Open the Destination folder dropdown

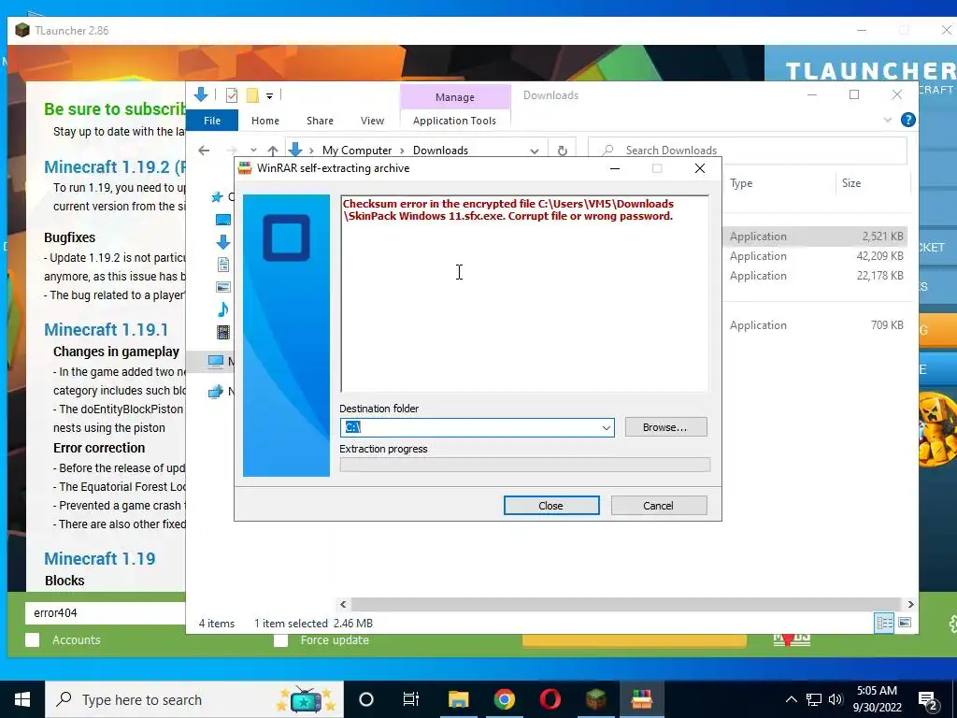click(x=606, y=428)
